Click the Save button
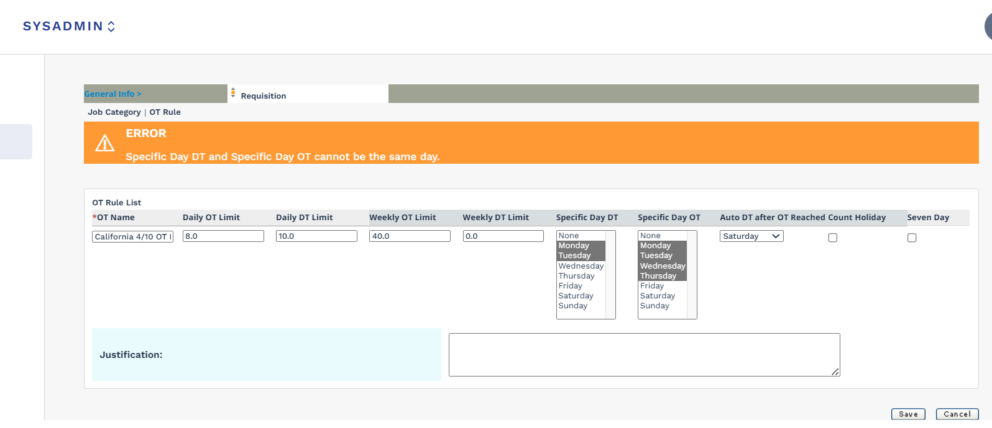Viewport: 992px width, 428px height. pyautogui.click(x=908, y=414)
